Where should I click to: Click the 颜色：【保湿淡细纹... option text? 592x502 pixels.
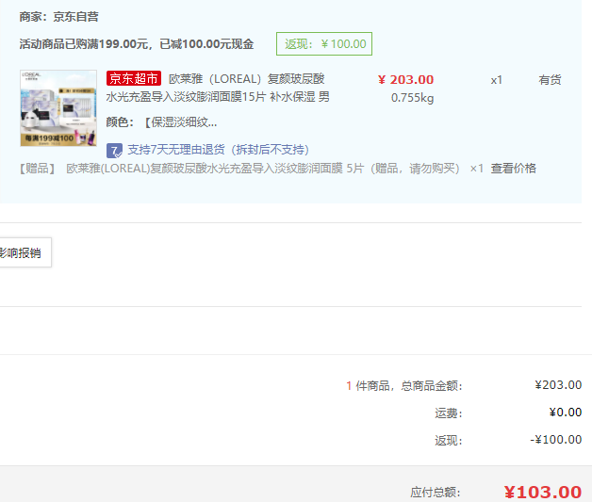tap(161, 122)
